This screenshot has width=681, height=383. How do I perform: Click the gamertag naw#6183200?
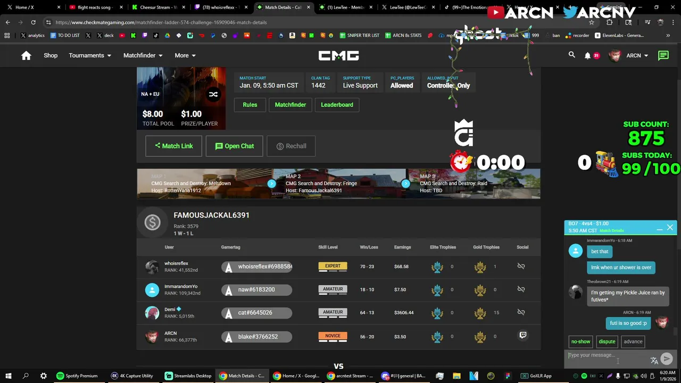click(256, 289)
